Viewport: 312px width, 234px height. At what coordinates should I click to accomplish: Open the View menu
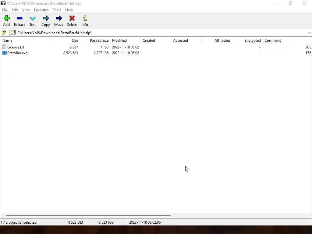[x=26, y=10]
